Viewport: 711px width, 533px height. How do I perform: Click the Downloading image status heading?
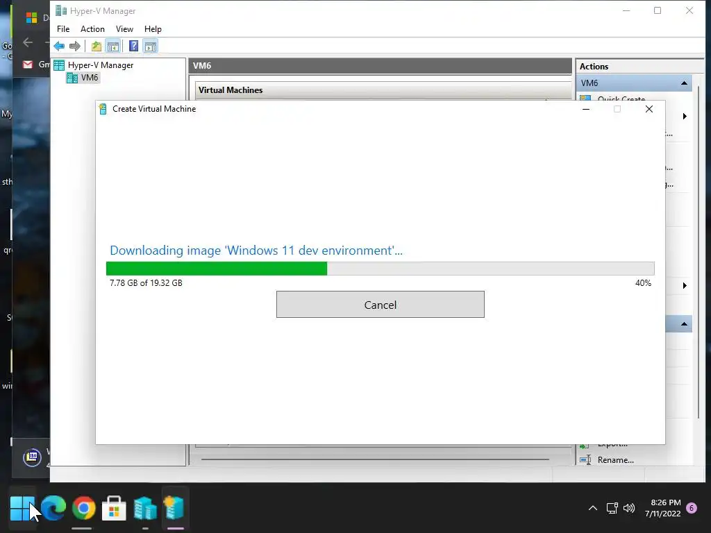pyautogui.click(x=256, y=251)
